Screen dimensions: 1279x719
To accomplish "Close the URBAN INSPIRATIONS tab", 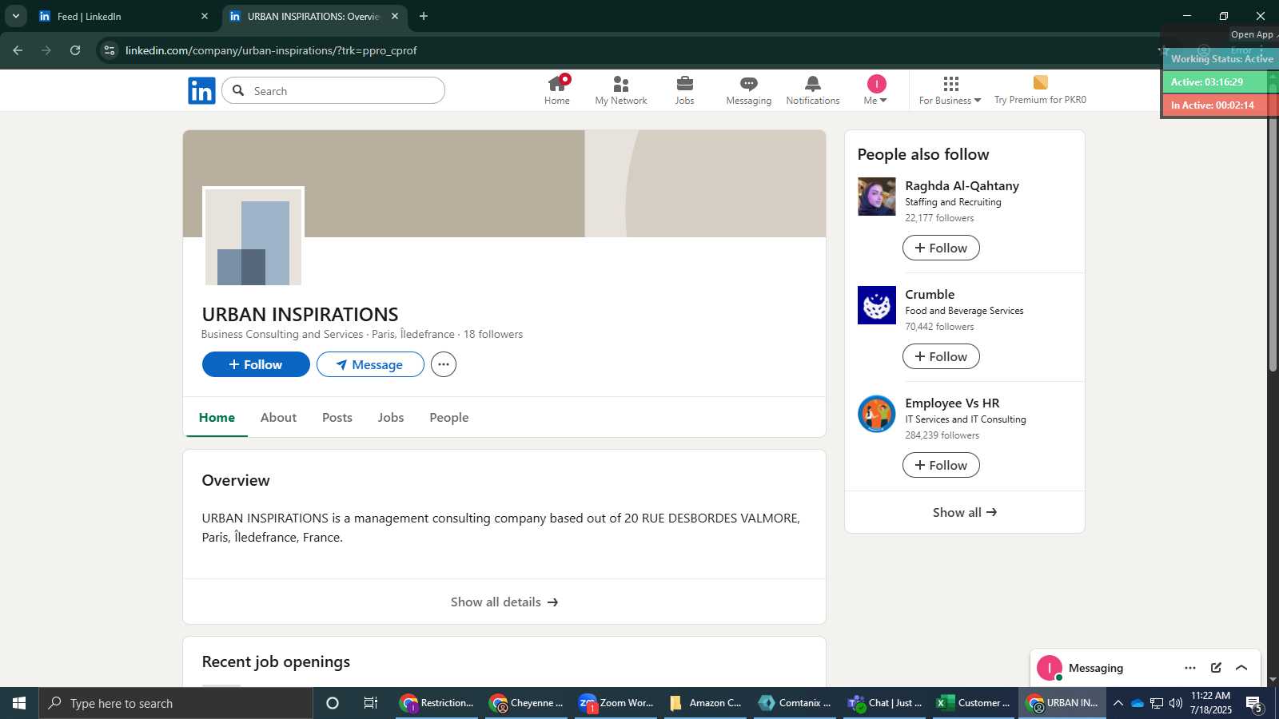I will pyautogui.click(x=394, y=16).
